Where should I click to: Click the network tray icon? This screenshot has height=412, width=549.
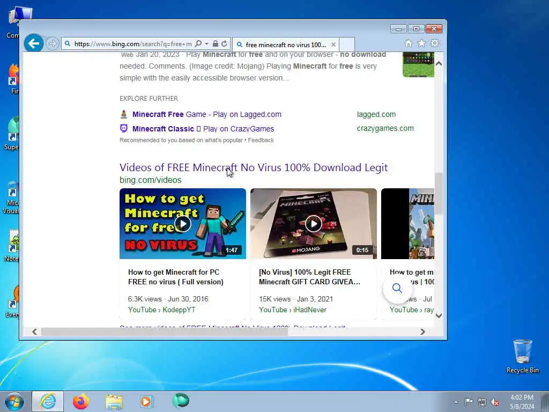tap(482, 402)
